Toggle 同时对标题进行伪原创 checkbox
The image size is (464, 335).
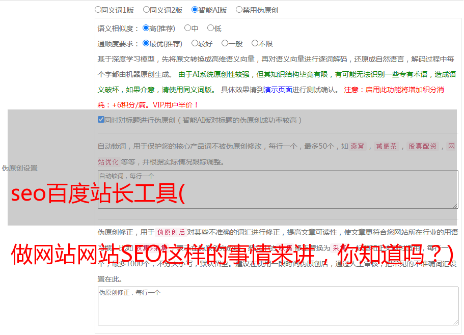pyautogui.click(x=101, y=120)
